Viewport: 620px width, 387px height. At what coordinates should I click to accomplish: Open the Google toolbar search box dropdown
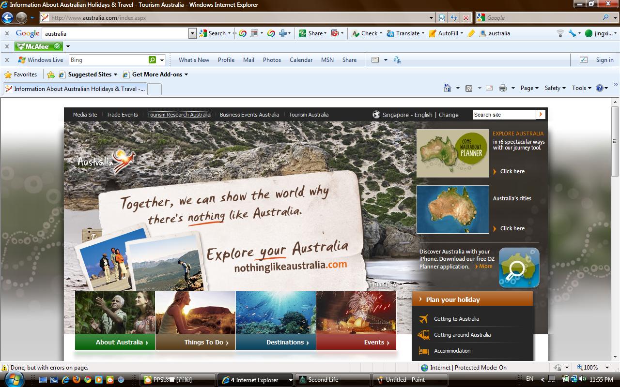pyautogui.click(x=192, y=33)
